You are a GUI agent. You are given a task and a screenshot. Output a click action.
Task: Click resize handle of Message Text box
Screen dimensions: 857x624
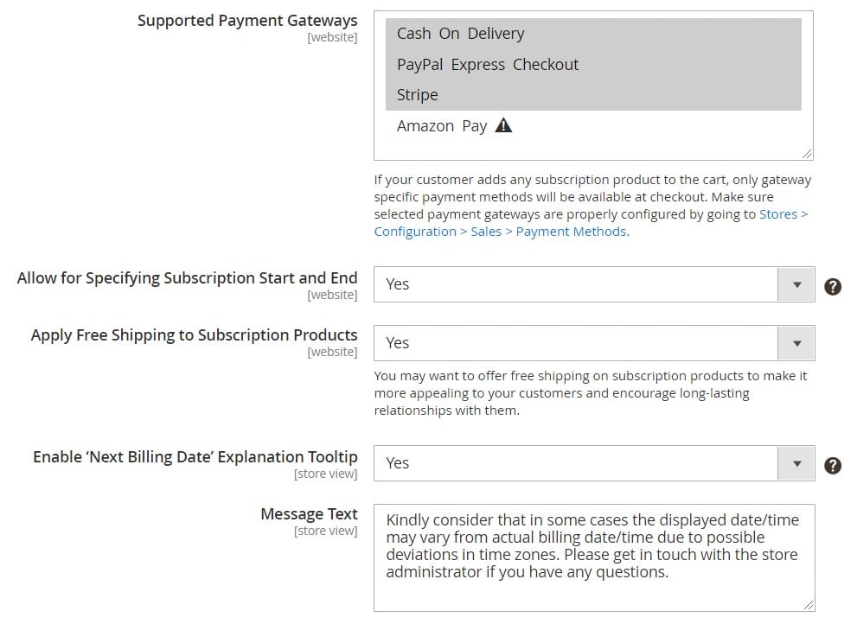(x=809, y=605)
